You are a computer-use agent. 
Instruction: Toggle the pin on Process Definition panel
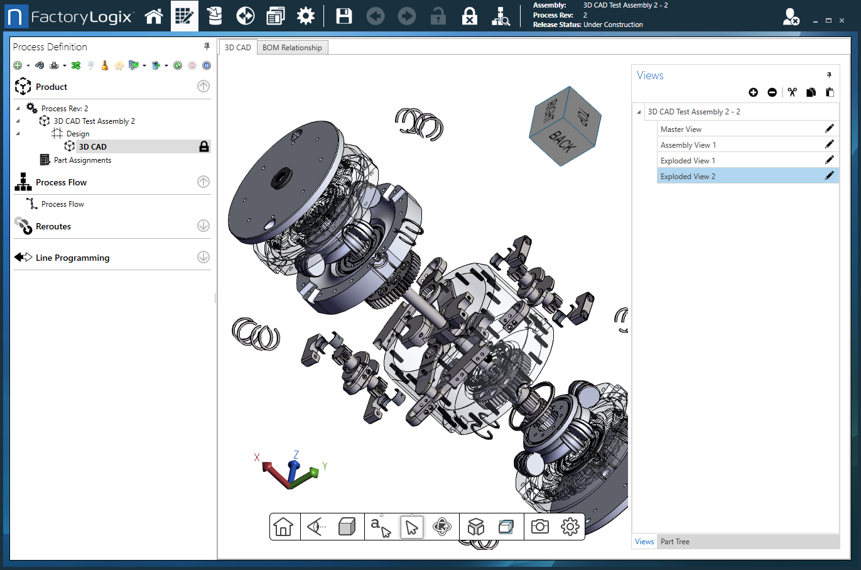pos(207,47)
